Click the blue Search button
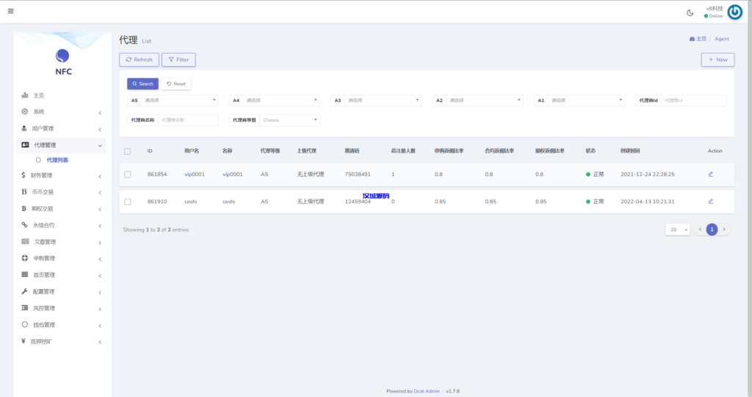This screenshot has height=397, width=752. click(142, 84)
